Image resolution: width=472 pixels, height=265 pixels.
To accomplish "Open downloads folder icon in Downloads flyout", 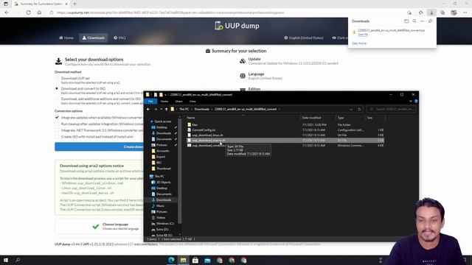I will point(406,21).
